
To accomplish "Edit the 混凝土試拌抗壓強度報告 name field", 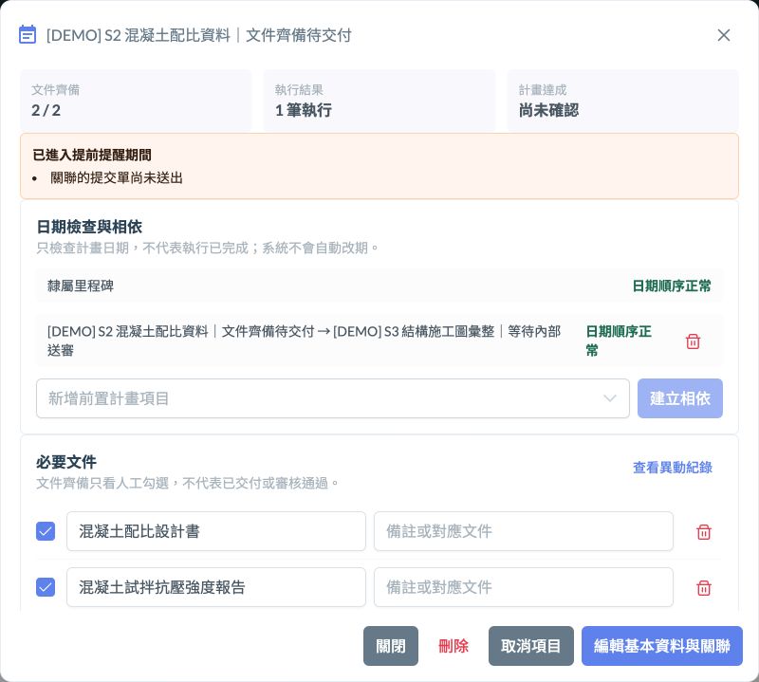I will [216, 587].
